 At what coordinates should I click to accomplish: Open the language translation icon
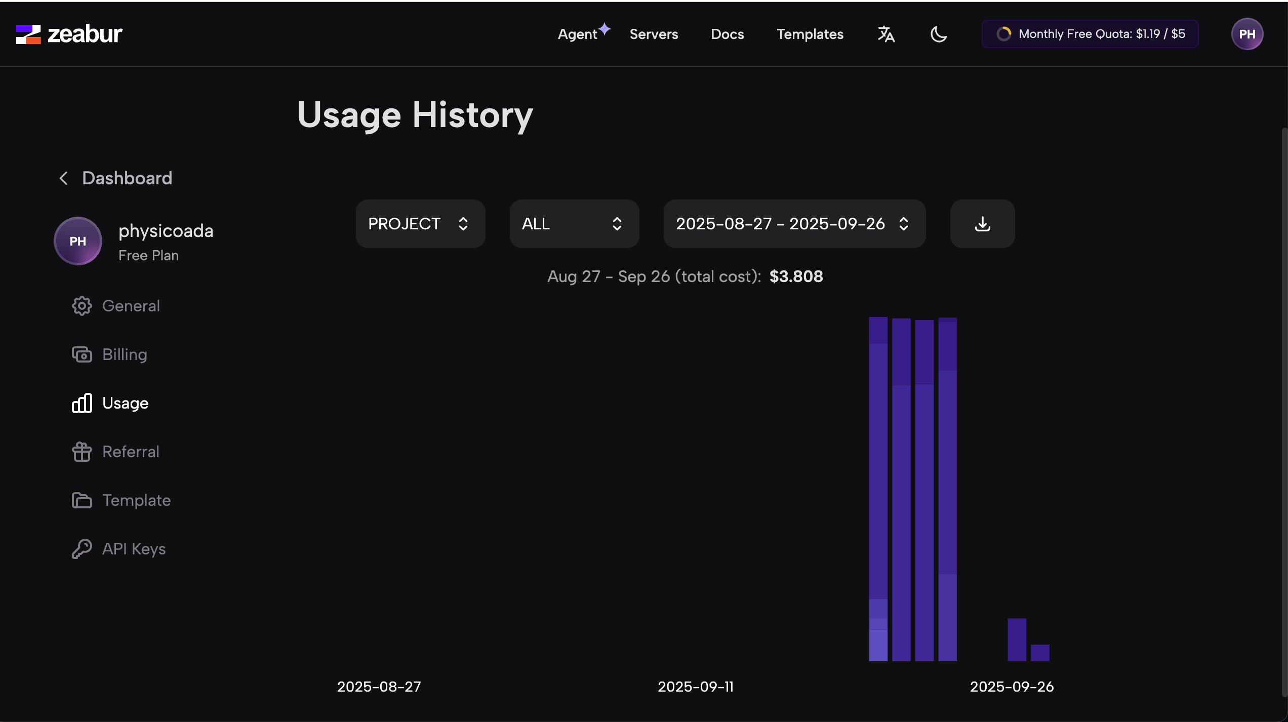(886, 34)
